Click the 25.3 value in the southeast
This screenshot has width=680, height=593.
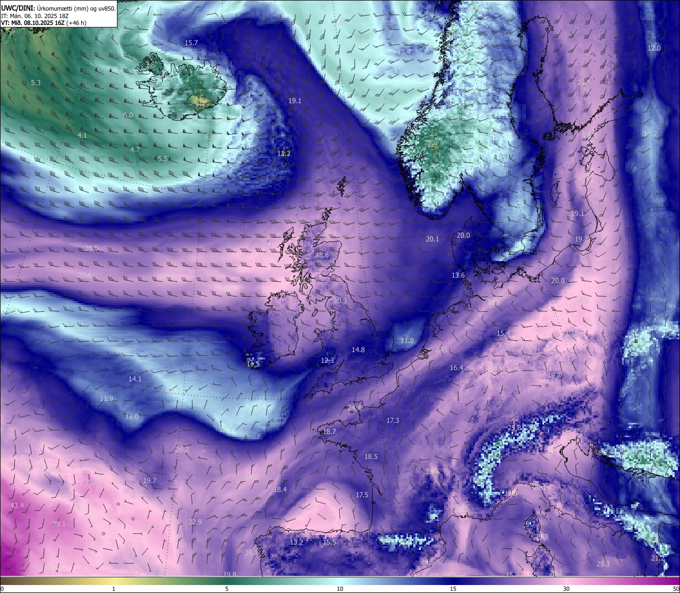(603, 564)
